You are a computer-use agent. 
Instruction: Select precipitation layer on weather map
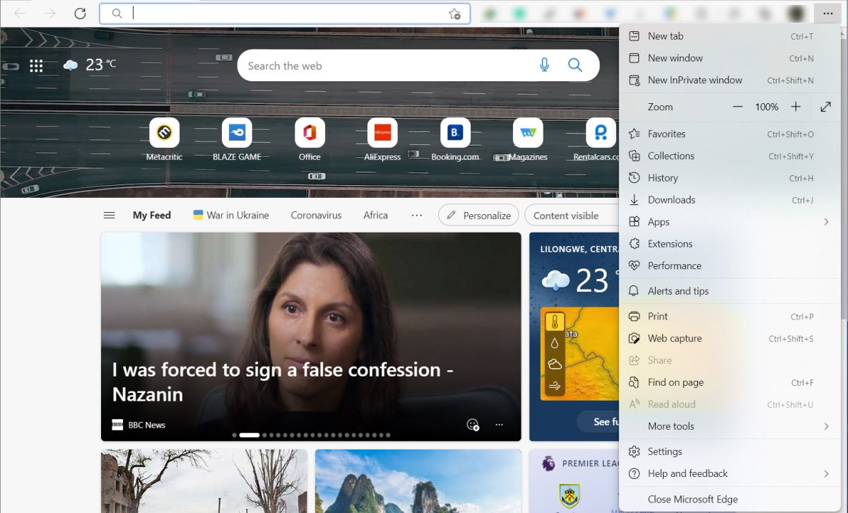pyautogui.click(x=555, y=343)
